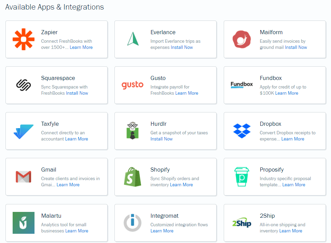Viewport: 331px width, 243px height.
Task: Click the Available Apps & Integrations heading
Action: pos(54,7)
